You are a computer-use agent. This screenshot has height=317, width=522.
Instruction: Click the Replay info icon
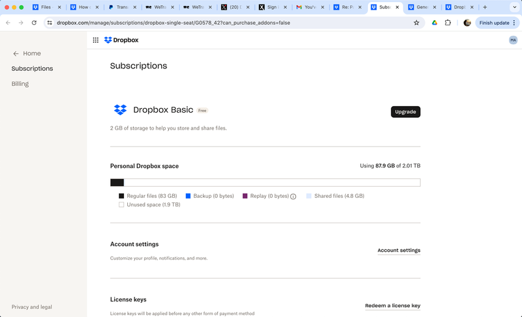tap(293, 197)
